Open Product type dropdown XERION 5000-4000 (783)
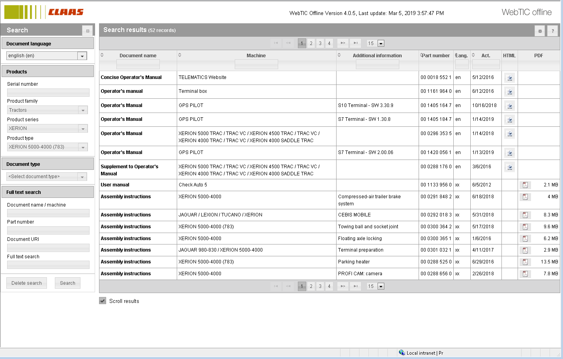 tap(83, 147)
